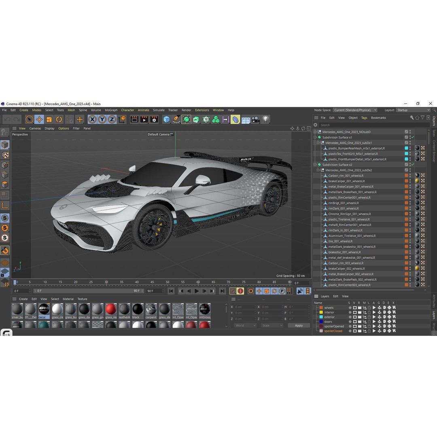Click the doors layer blue color swatch
This screenshot has width=437, height=437.
(x=321, y=322)
